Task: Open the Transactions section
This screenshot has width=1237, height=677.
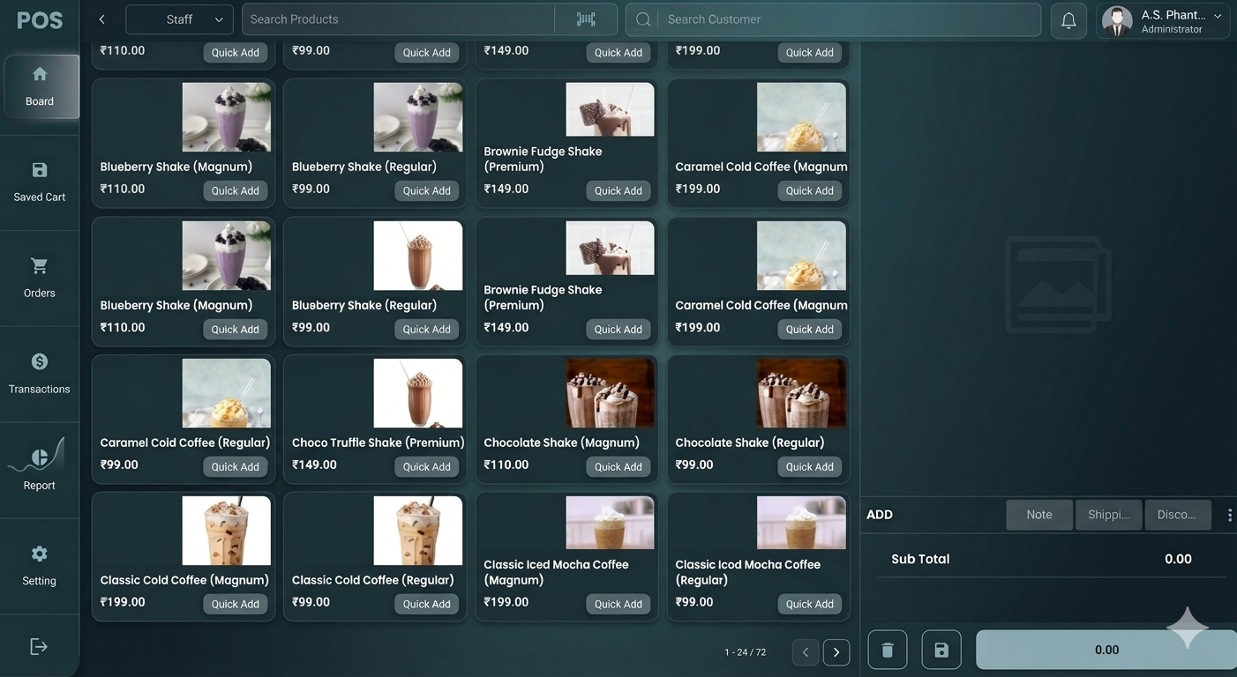Action: point(40,375)
